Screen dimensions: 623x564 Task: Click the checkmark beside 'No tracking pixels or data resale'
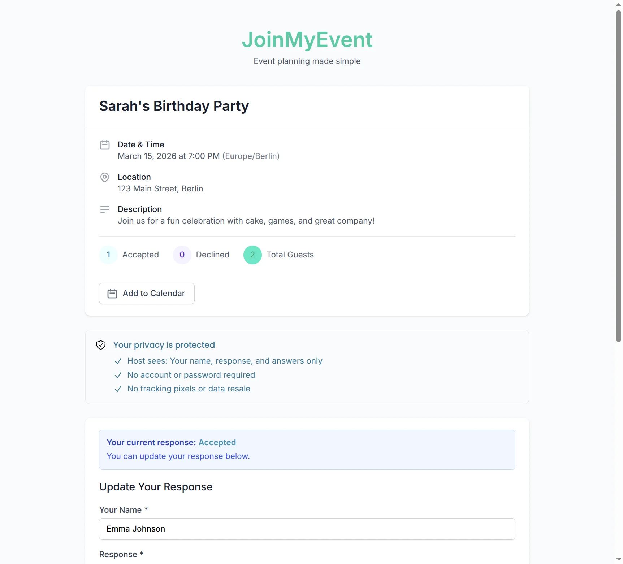118,389
